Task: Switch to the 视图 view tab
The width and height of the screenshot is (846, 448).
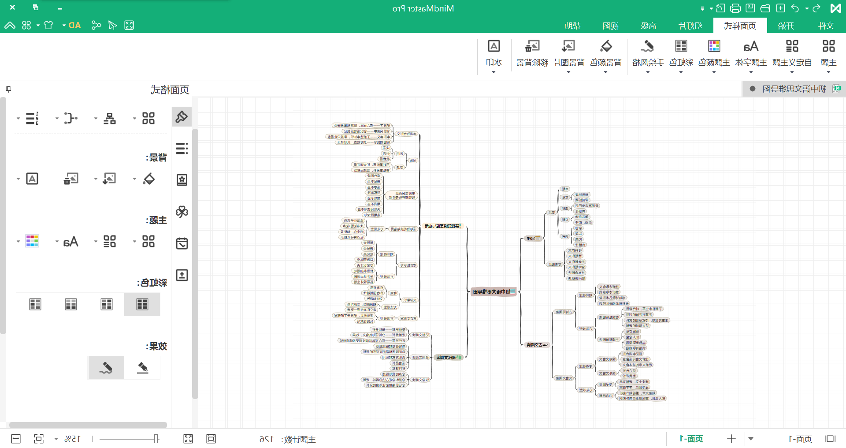Action: [610, 26]
